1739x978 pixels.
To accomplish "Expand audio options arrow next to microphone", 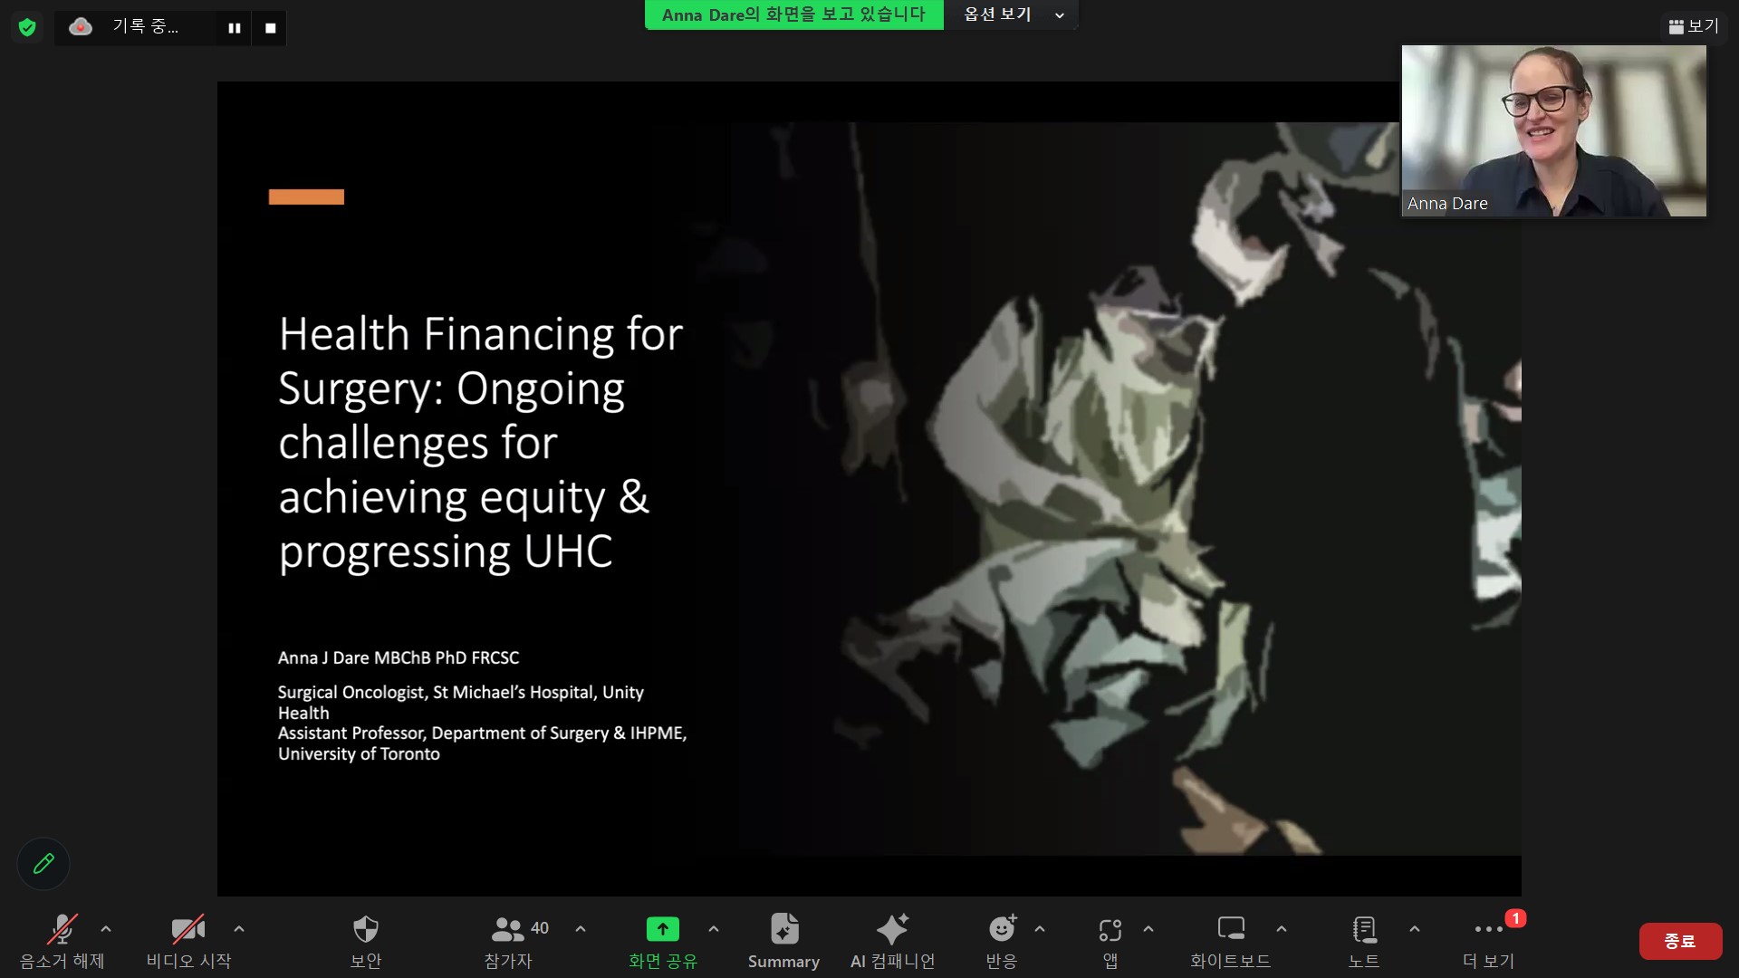I will pos(106,929).
